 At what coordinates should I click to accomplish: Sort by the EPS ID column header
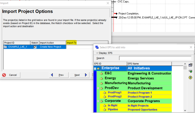coord(110,64)
